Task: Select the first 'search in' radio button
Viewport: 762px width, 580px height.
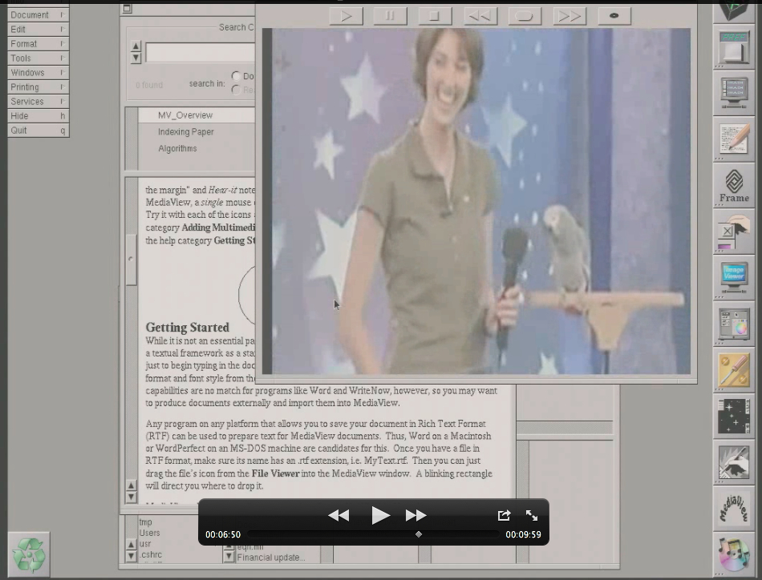Action: point(236,76)
